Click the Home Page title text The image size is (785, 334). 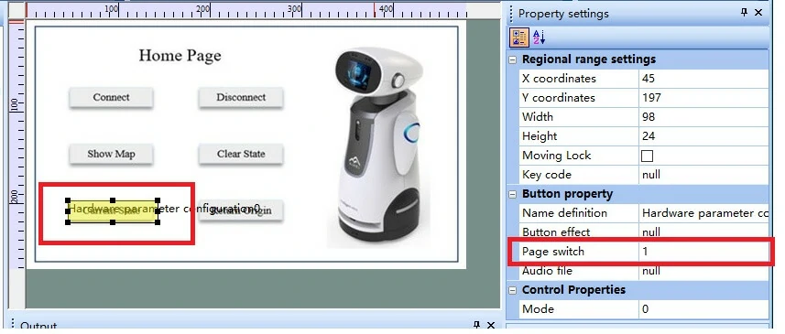(x=180, y=56)
